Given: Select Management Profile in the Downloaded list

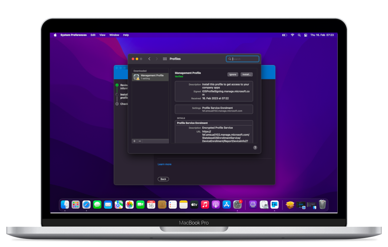Looking at the screenshot, I should click(x=150, y=77).
